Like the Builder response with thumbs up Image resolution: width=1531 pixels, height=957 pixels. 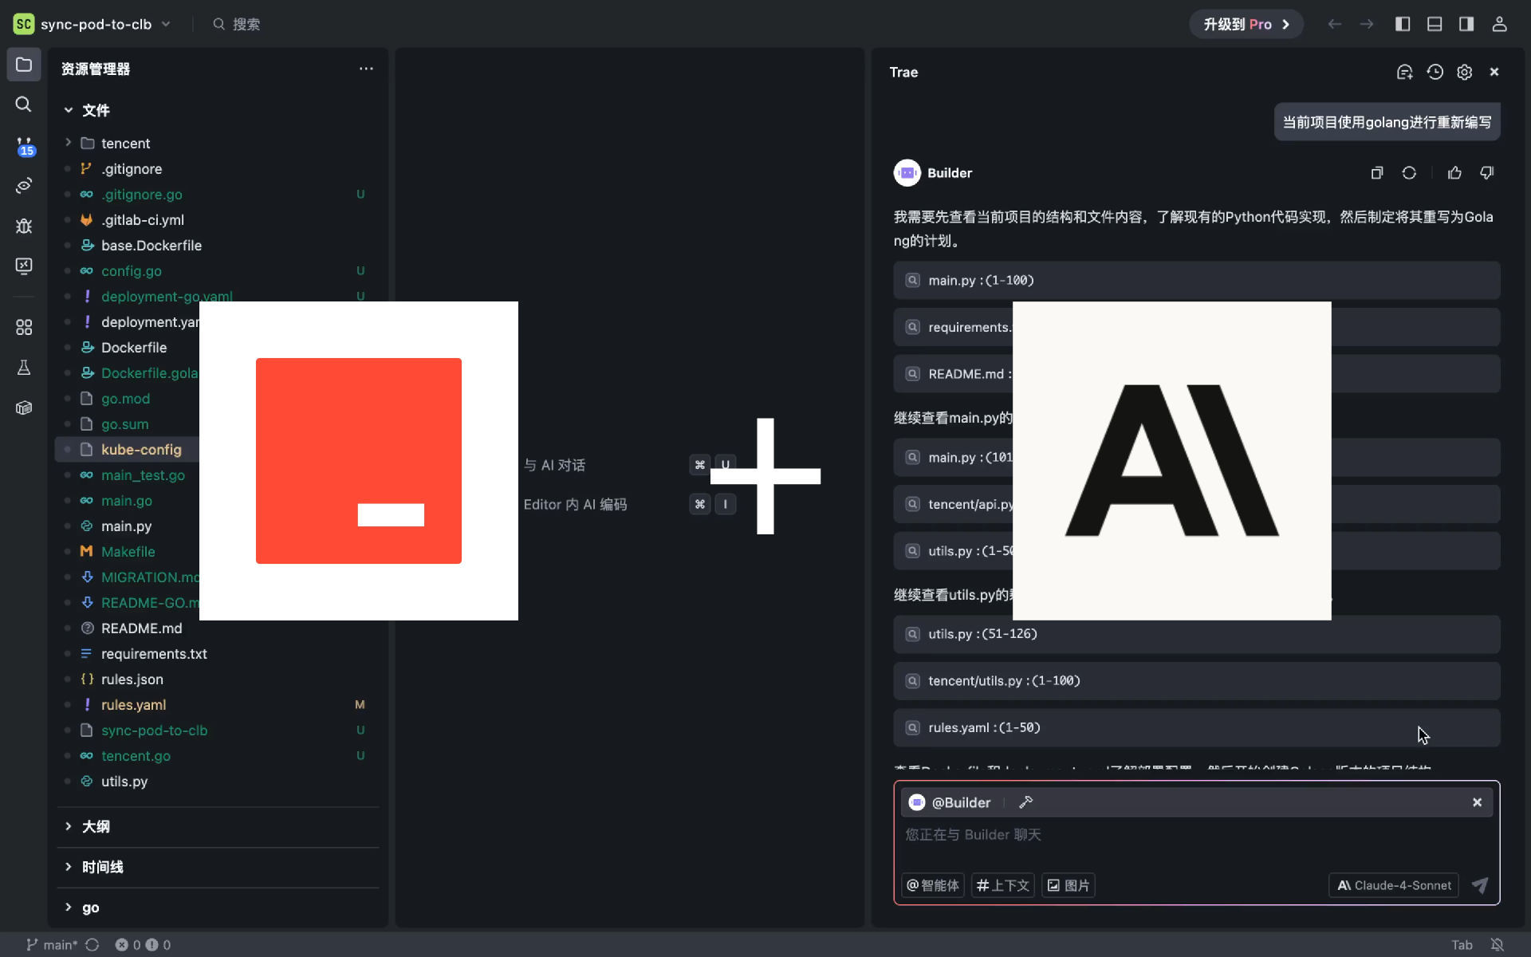(1454, 173)
